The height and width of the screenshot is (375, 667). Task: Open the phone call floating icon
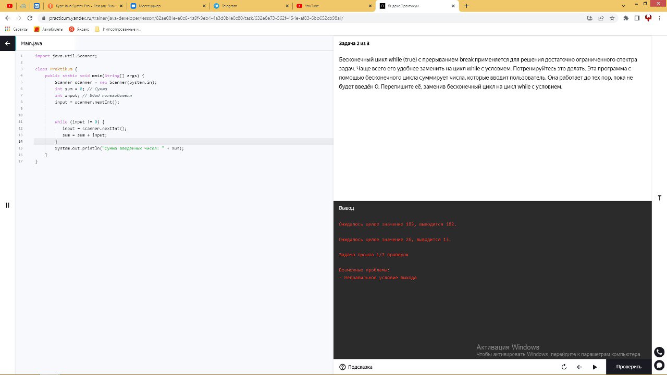(659, 352)
